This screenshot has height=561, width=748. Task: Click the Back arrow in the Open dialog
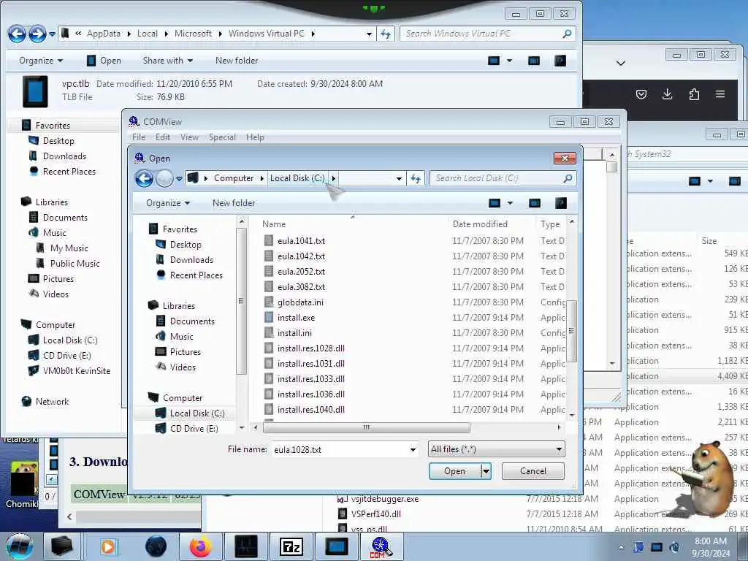pyautogui.click(x=144, y=178)
